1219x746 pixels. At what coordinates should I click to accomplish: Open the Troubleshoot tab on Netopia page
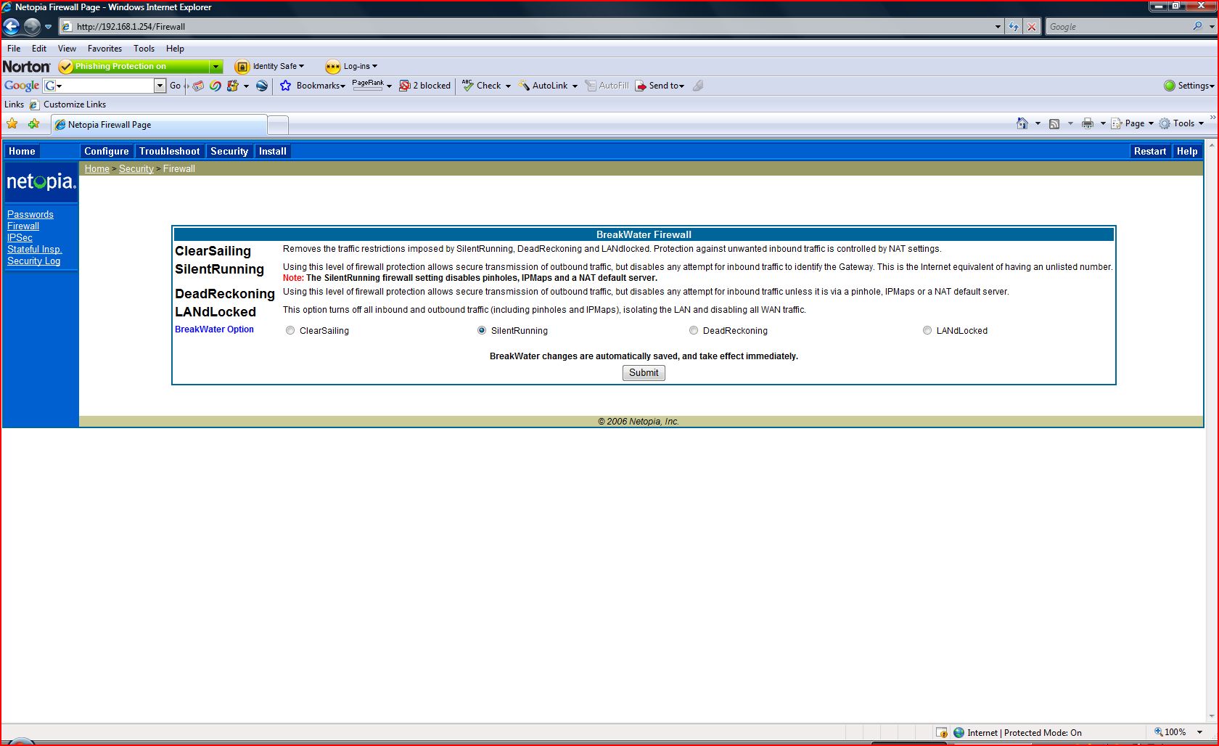(169, 151)
